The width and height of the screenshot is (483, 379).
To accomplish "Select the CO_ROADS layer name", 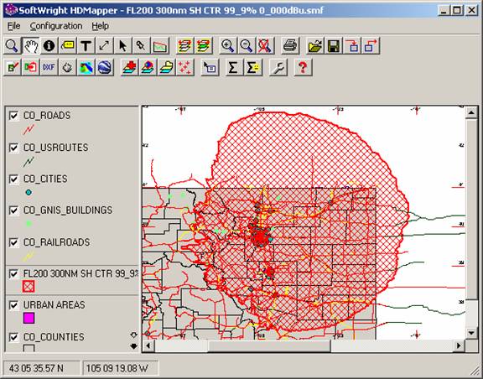I will (47, 116).
